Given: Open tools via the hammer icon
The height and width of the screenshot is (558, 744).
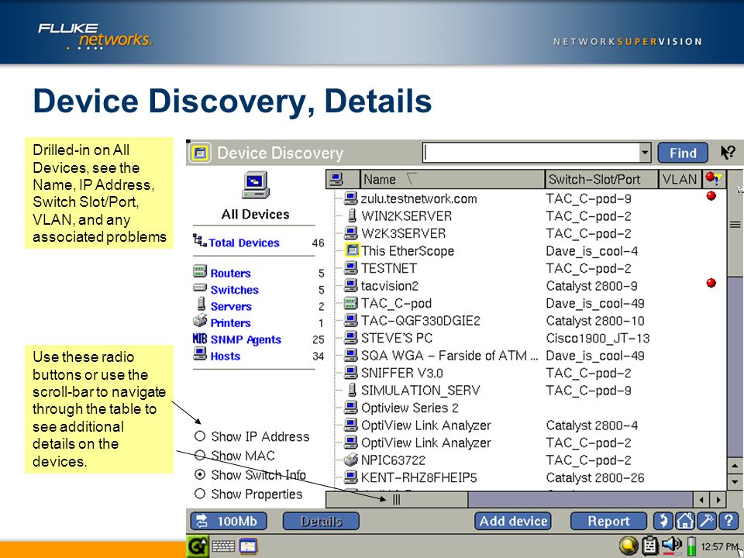Looking at the screenshot, I should [x=706, y=521].
